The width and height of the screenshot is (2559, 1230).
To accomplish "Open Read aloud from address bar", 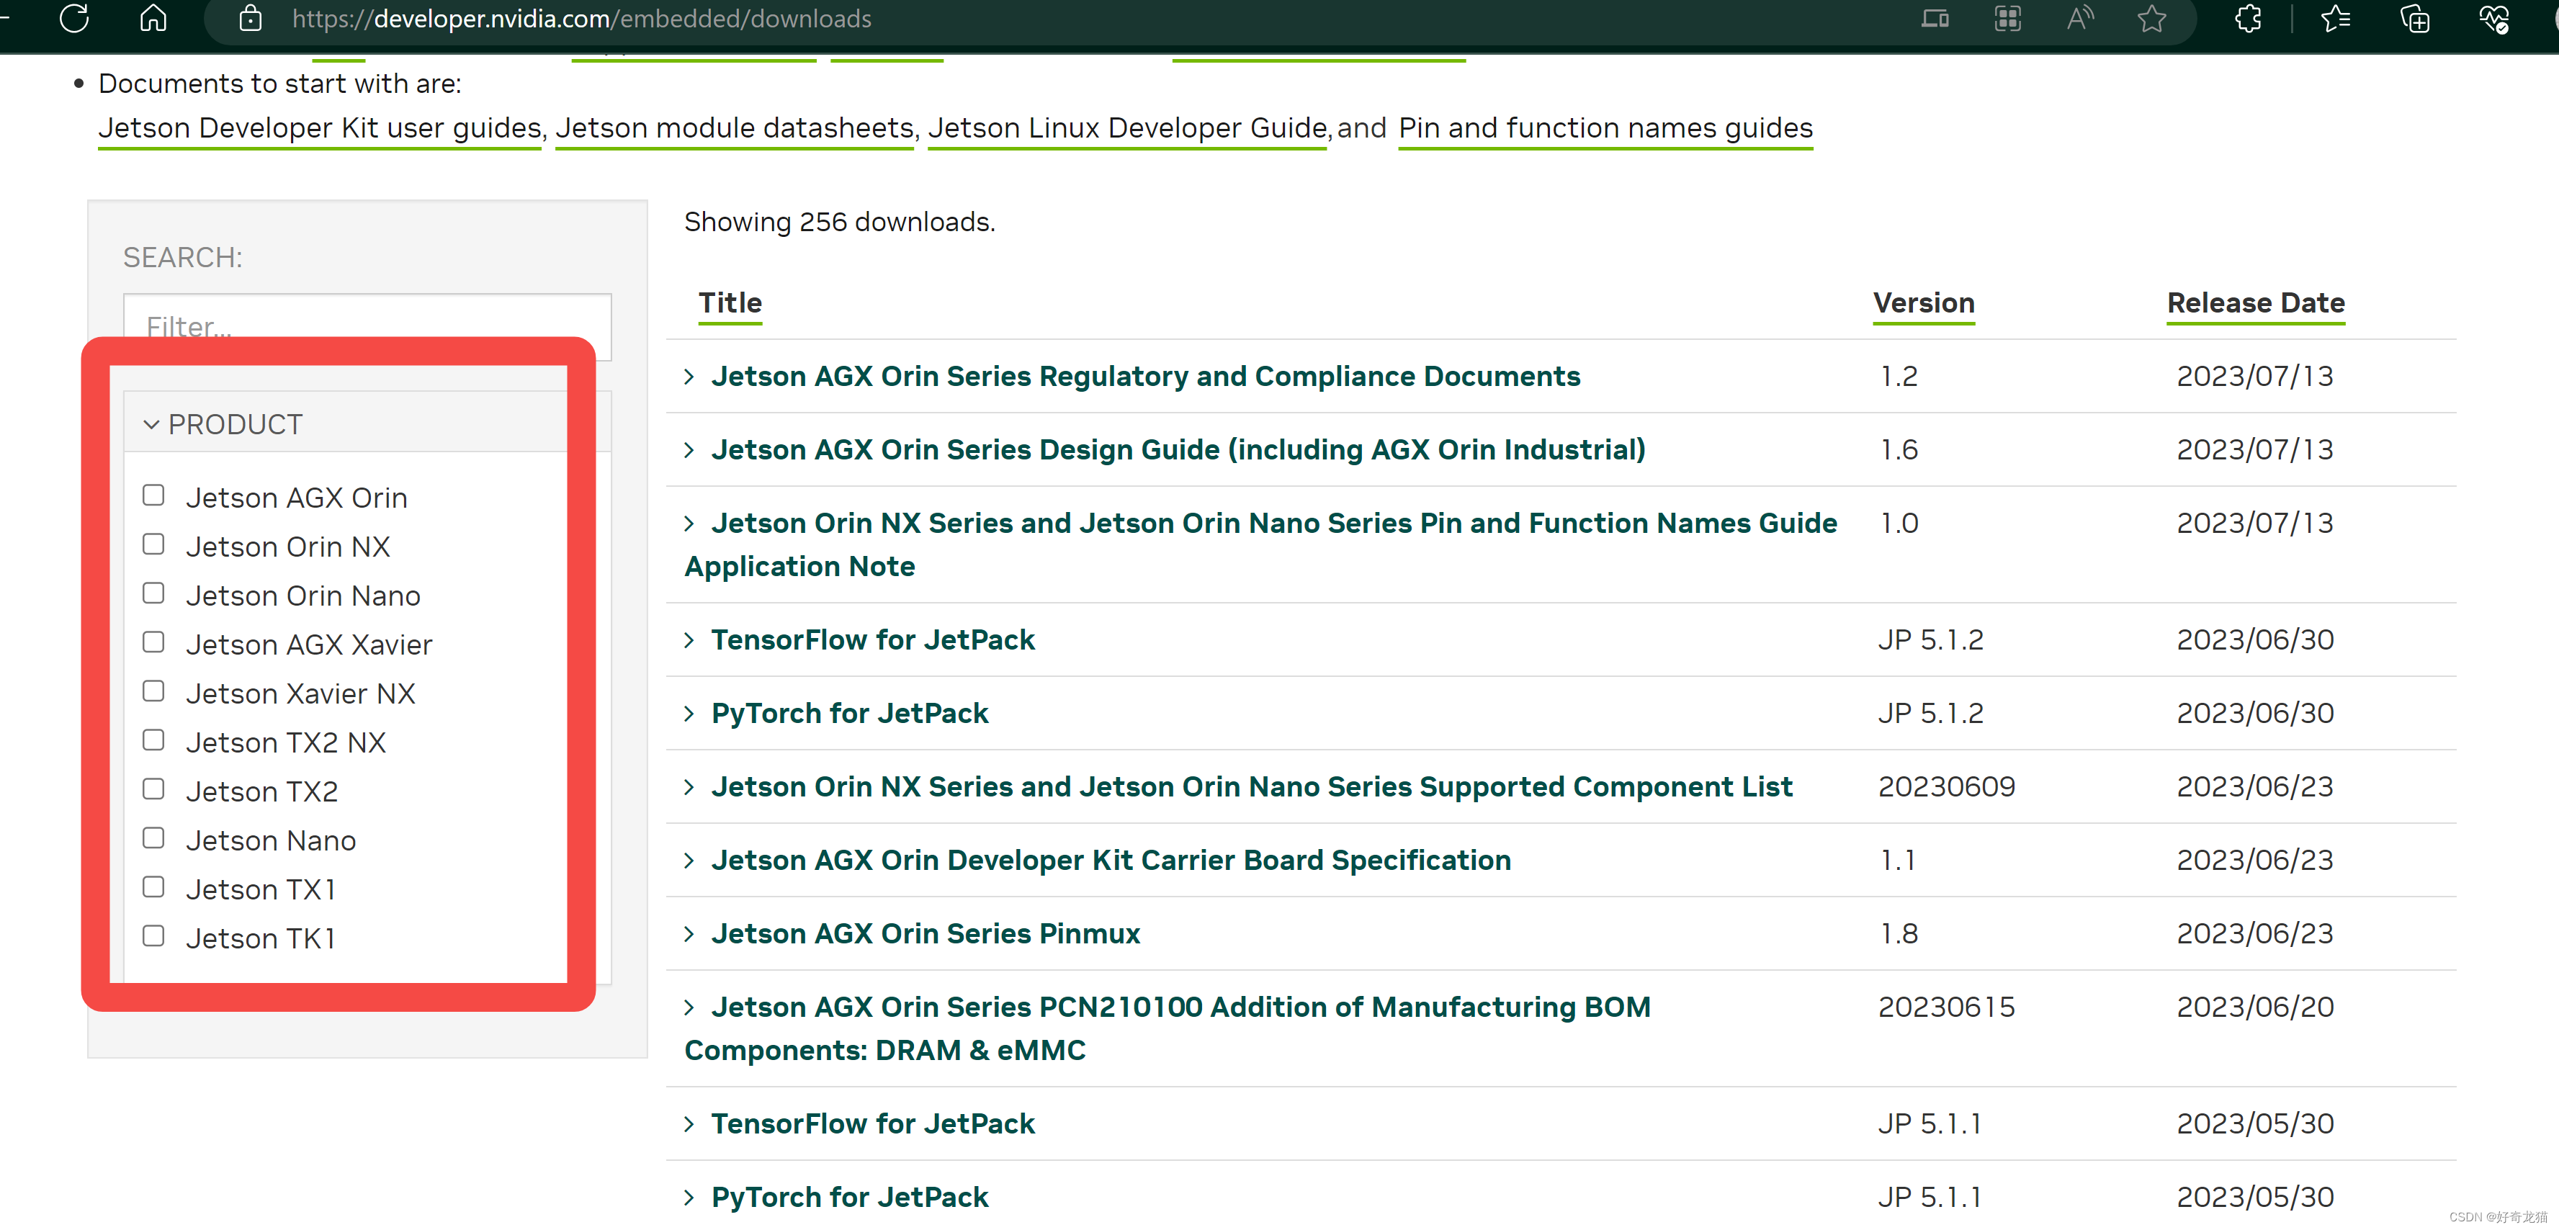I will (2079, 19).
